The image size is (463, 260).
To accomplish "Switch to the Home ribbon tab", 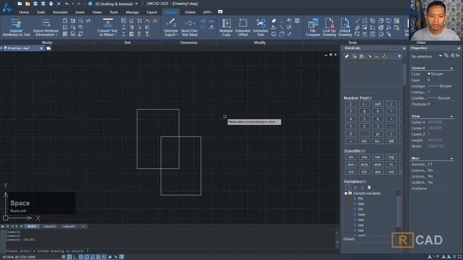I will pos(24,12).
